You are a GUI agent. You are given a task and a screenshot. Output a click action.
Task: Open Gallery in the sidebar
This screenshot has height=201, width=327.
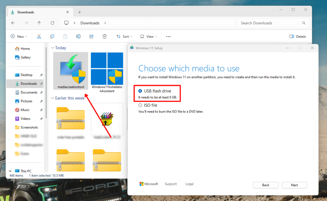23,57
